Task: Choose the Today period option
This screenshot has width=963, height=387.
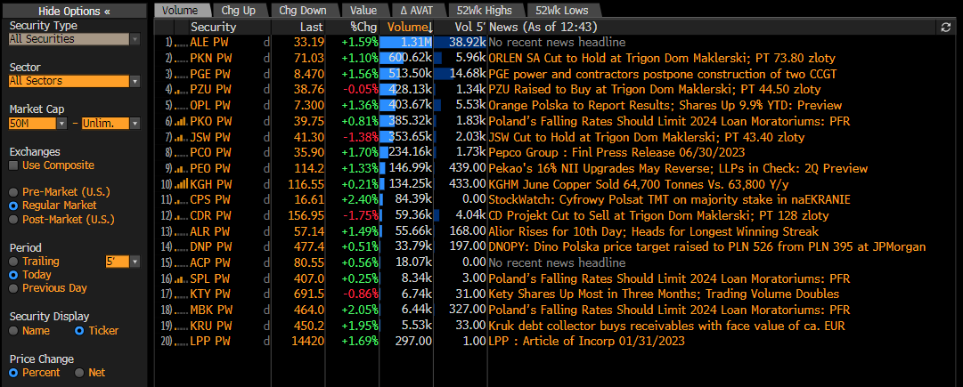Action: click(13, 275)
